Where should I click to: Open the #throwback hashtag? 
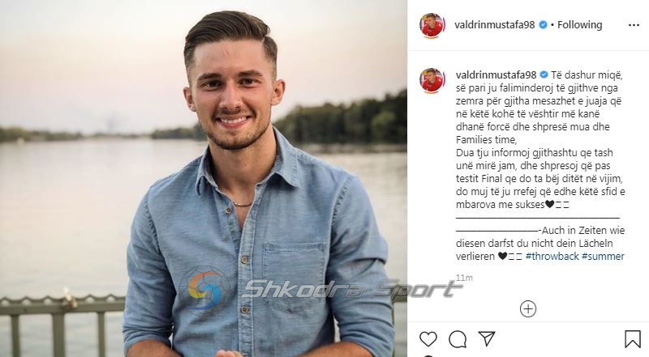tap(552, 256)
